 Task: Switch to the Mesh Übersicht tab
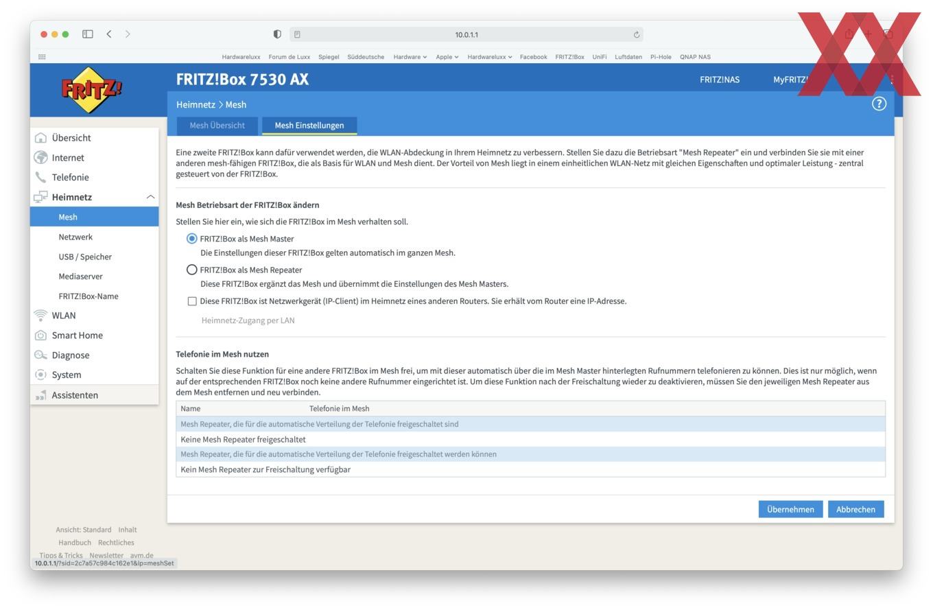point(217,126)
